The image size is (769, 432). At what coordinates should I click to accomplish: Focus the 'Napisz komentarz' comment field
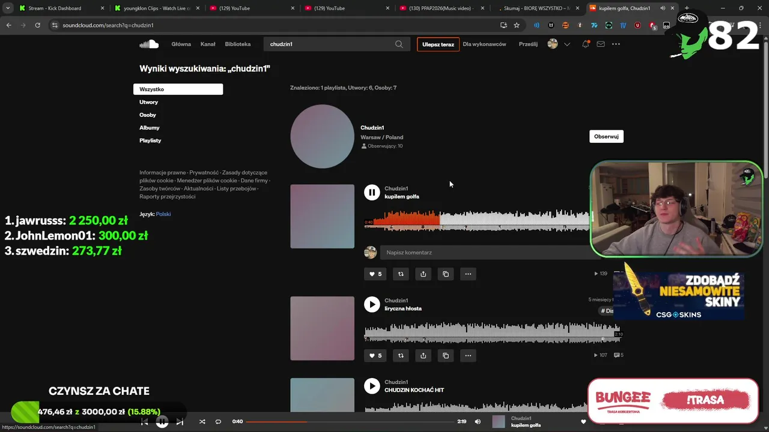click(x=487, y=253)
